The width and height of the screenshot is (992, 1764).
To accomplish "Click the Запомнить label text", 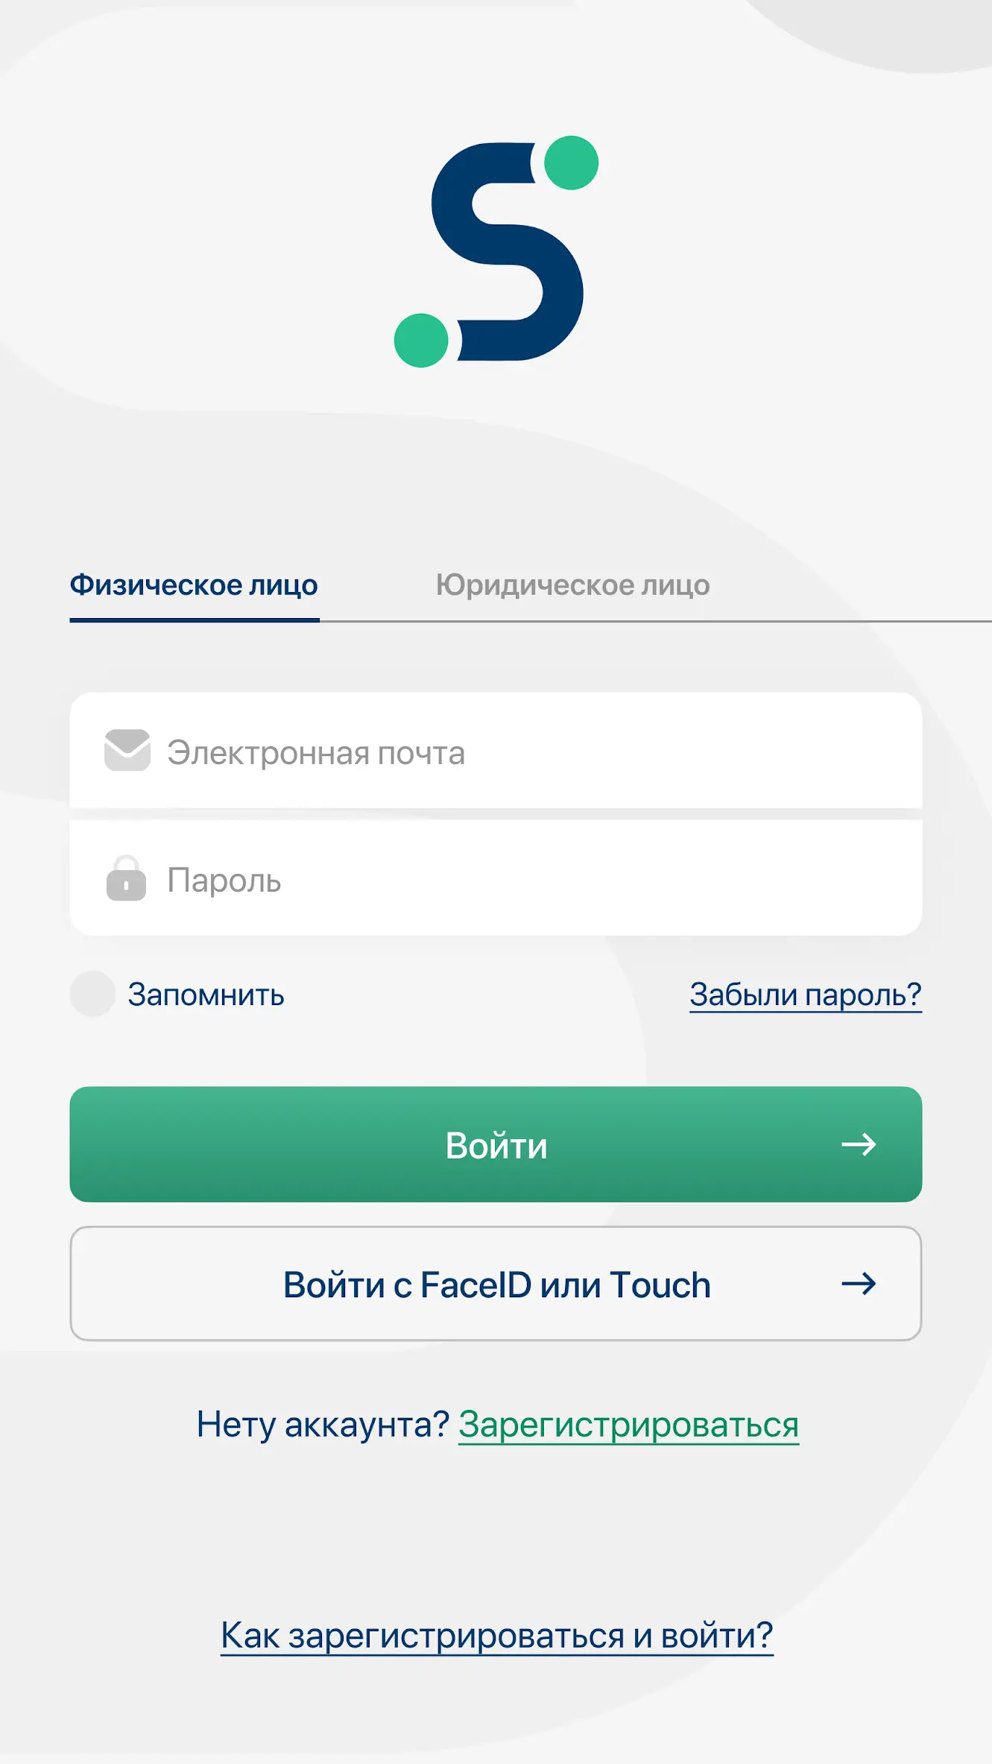I will tap(206, 995).
